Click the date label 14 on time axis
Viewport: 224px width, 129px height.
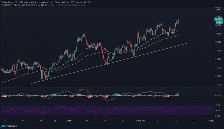[23, 121]
